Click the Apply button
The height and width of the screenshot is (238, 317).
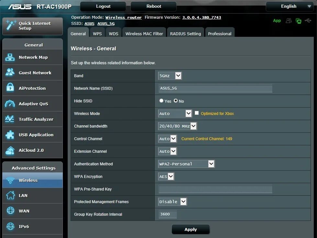(x=191, y=229)
